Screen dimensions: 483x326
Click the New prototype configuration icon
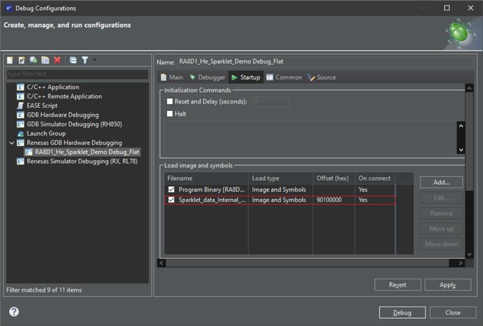pos(22,60)
